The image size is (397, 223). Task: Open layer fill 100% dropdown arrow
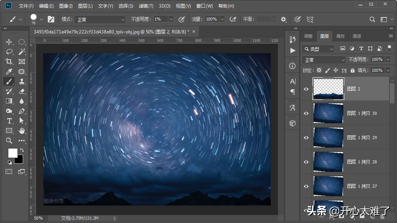pyautogui.click(x=388, y=70)
